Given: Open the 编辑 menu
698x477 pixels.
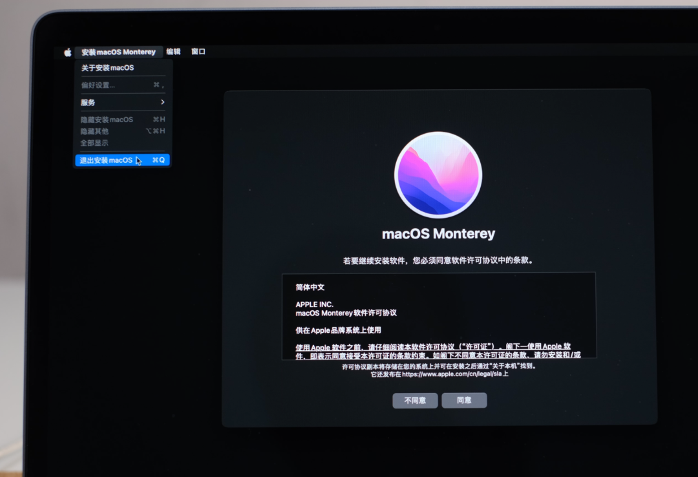Looking at the screenshot, I should coord(173,52).
